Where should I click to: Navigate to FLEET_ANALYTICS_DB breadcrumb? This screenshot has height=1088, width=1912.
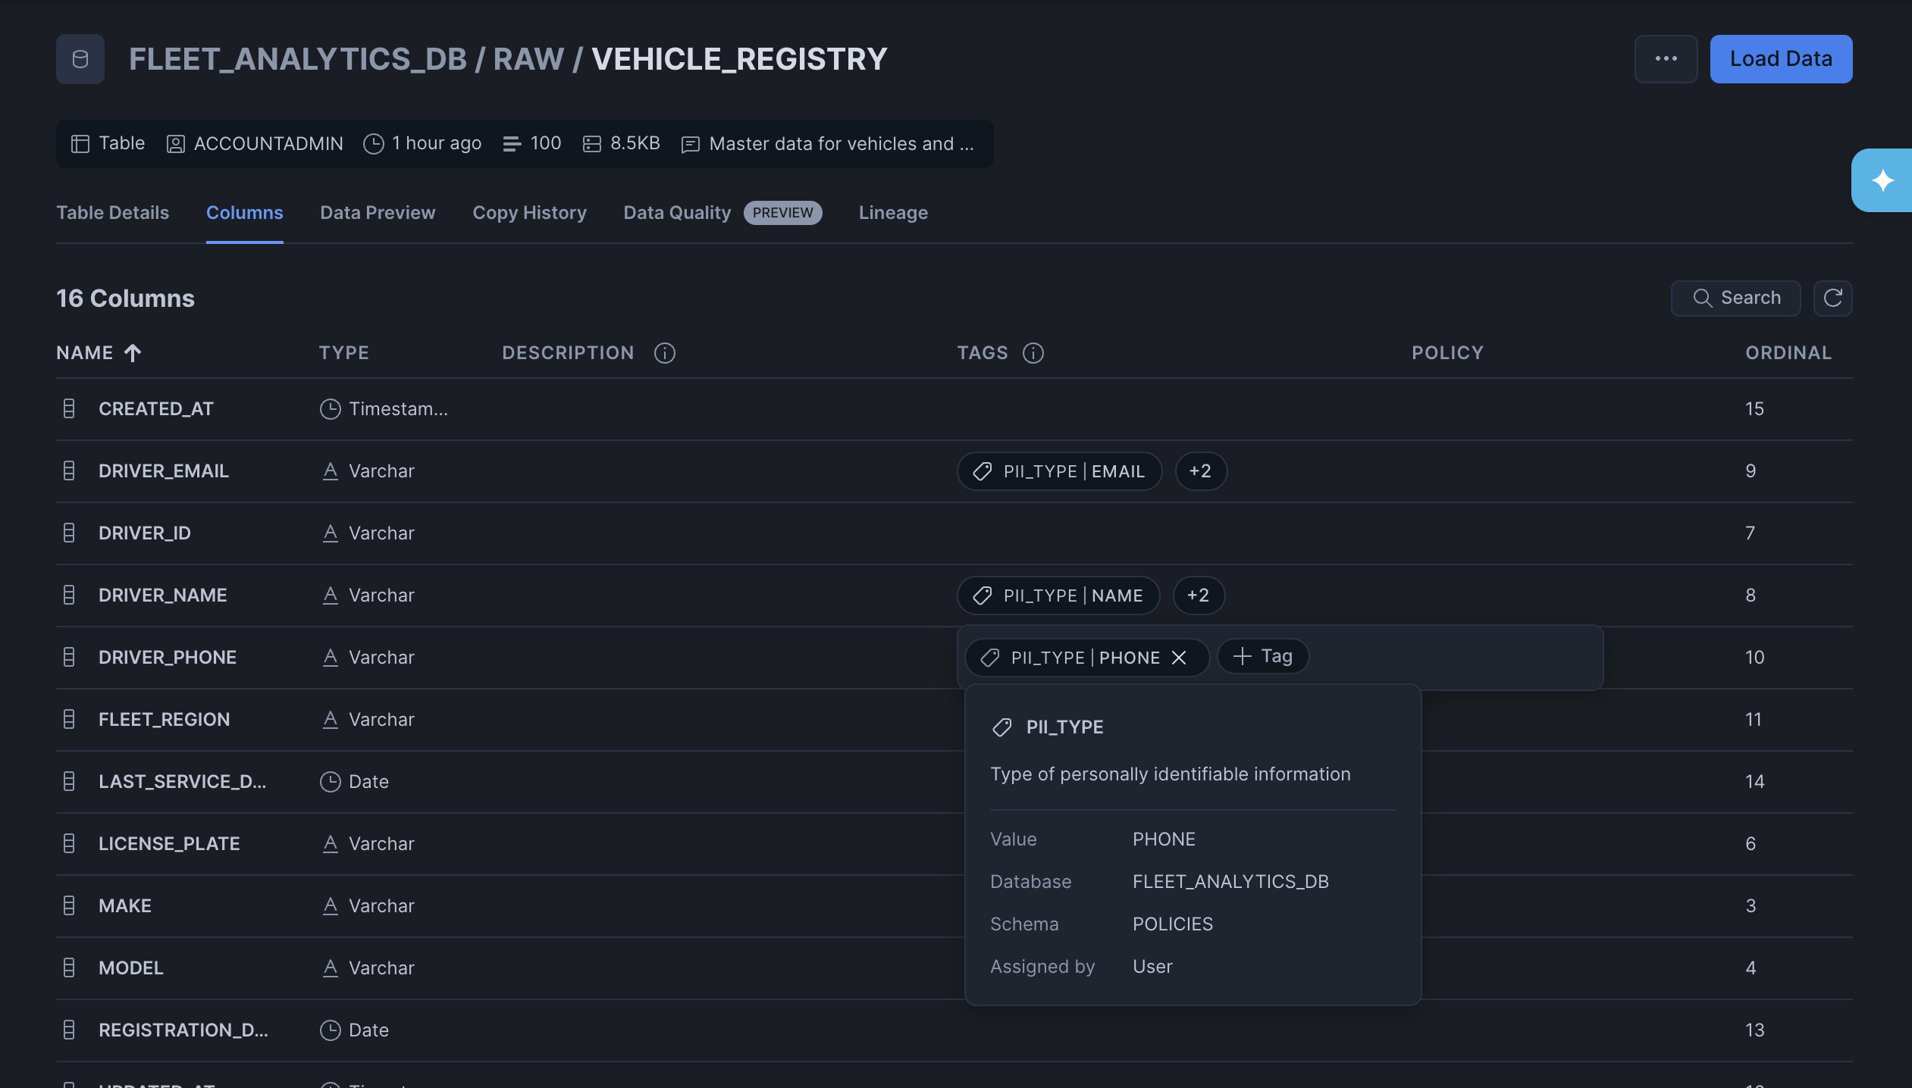[x=297, y=59]
